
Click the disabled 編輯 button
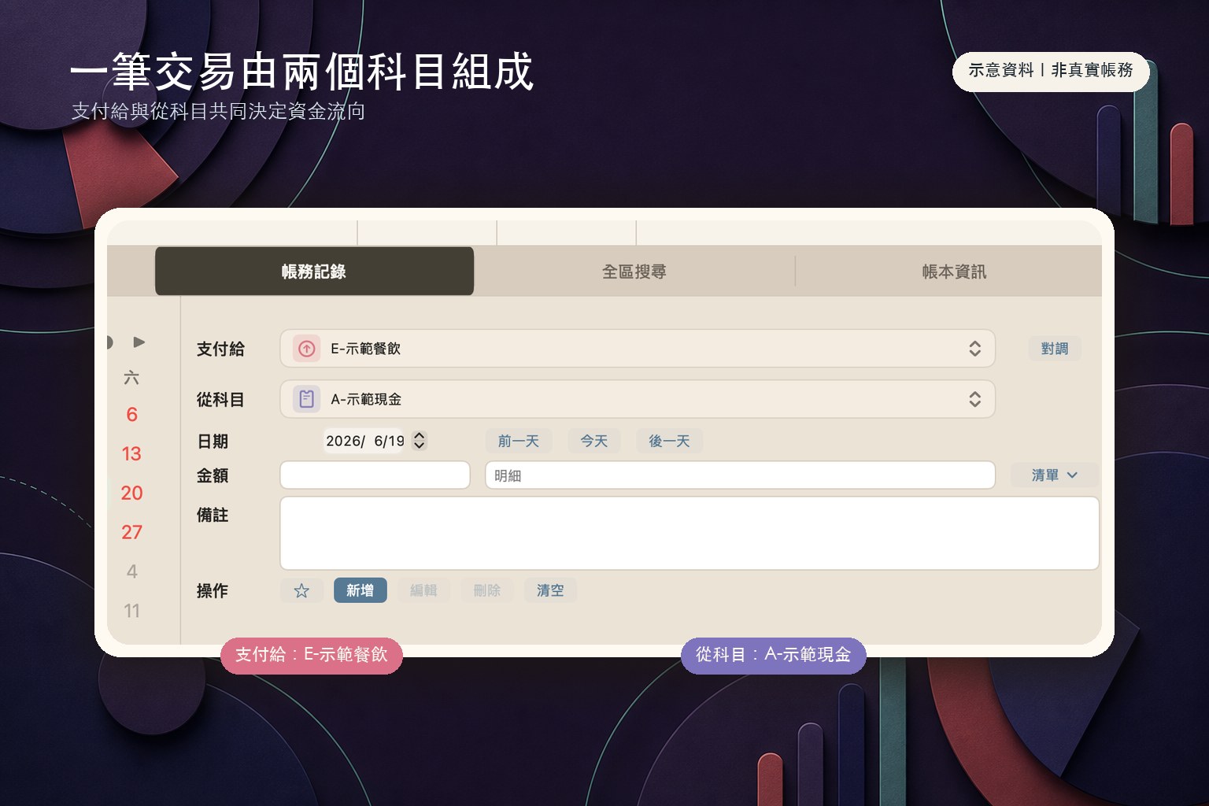pyautogui.click(x=423, y=590)
